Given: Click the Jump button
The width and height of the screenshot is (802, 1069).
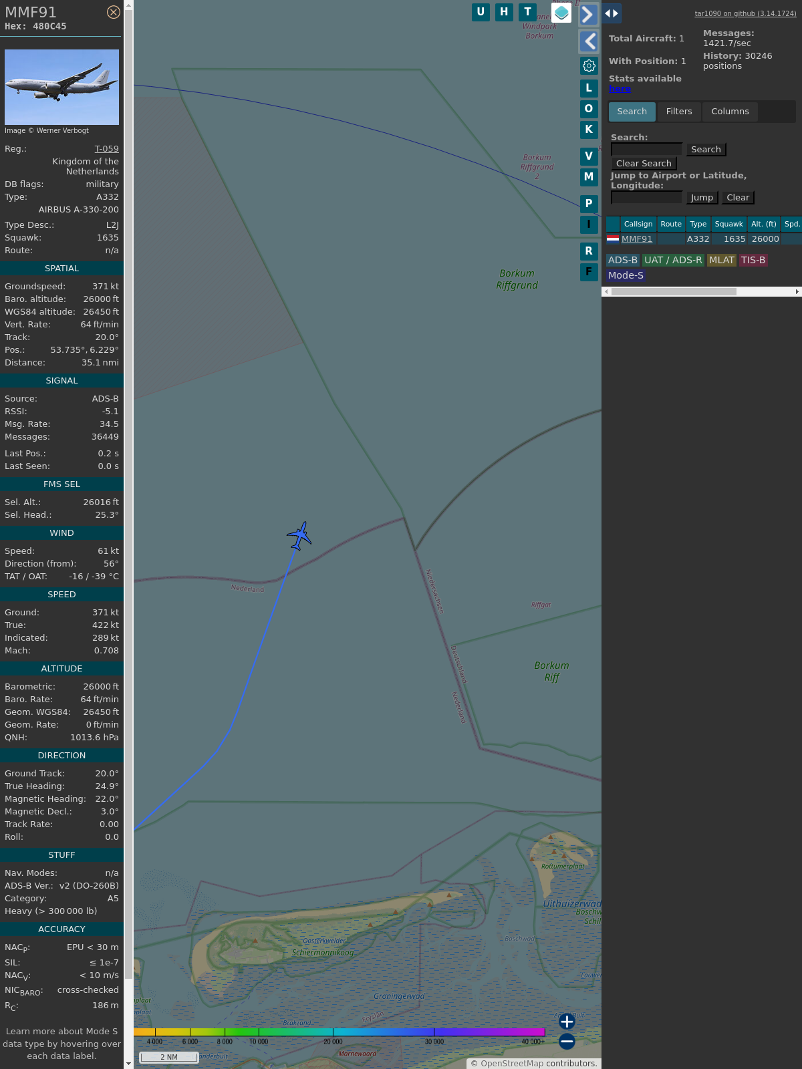Looking at the screenshot, I should coord(702,198).
